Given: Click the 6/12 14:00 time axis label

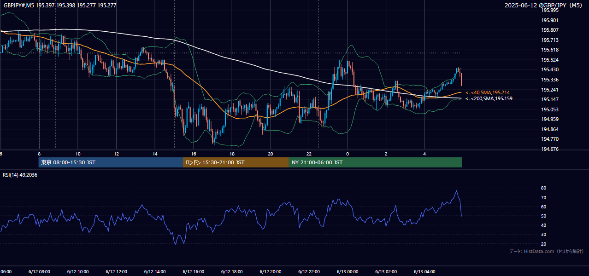Looking at the screenshot, I should [155, 272].
